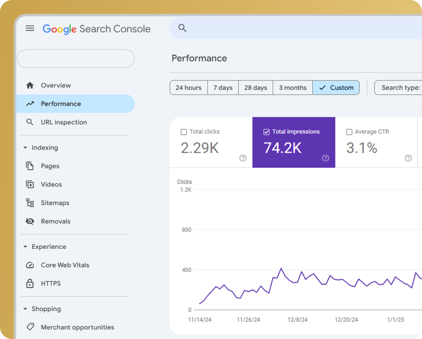This screenshot has width=422, height=339.
Task: Click the Overview home icon
Action: coord(30,85)
